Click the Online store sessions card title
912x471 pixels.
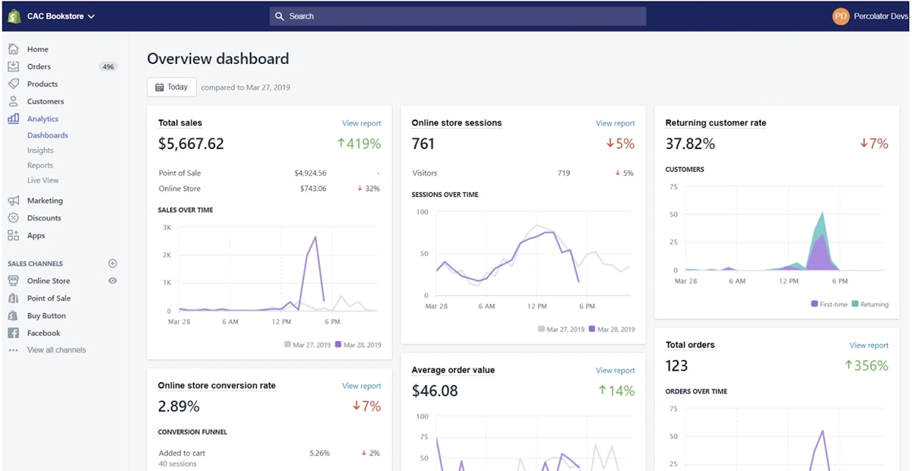click(457, 123)
